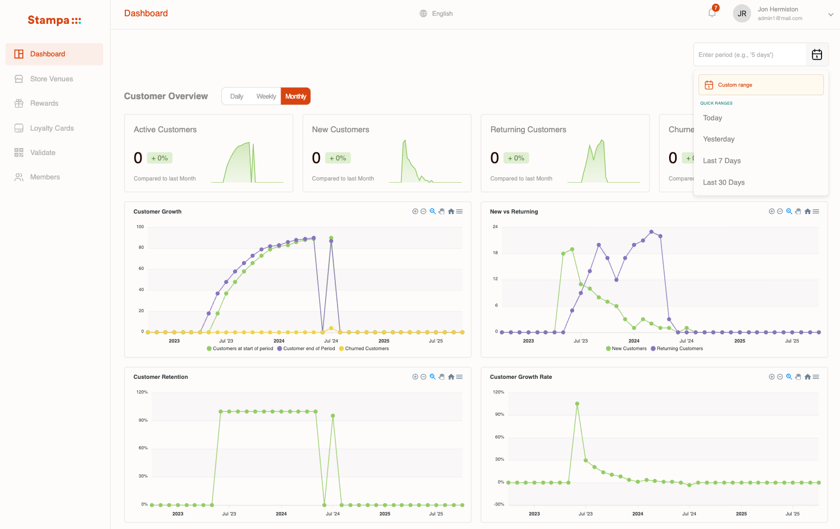Open the calendar picker beside the period field
This screenshot has height=529, width=840.
[817, 54]
